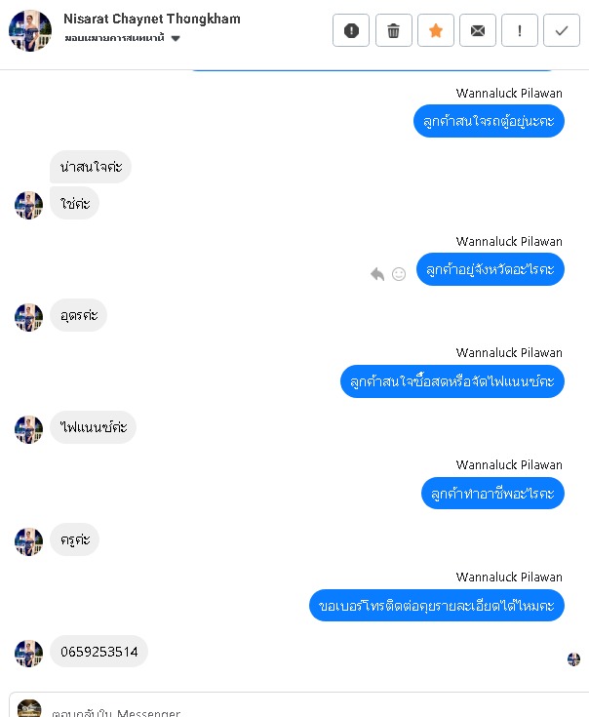Viewport: 589px width, 717px height.
Task: Select the blue message asking for phone number
Action: click(x=437, y=606)
